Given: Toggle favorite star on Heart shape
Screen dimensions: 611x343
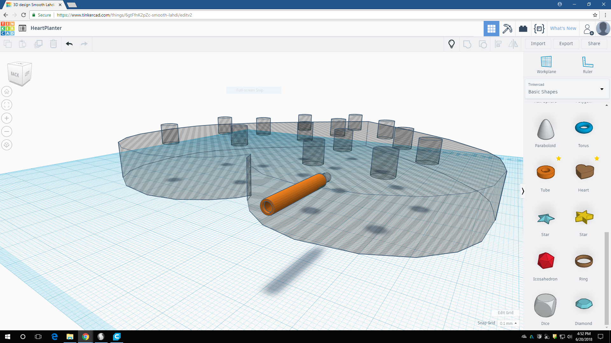Looking at the screenshot, I should (x=597, y=158).
